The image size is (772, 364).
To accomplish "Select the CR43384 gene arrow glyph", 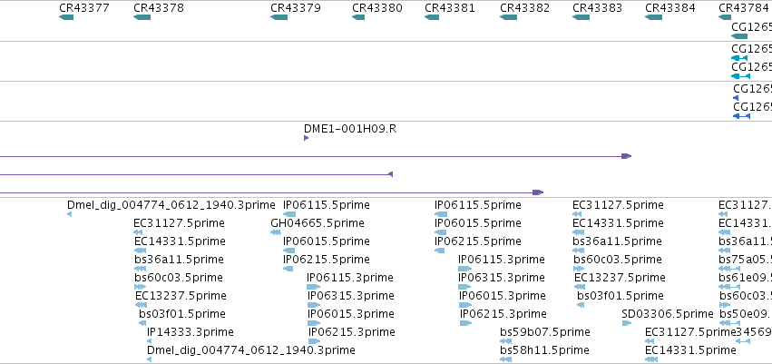I will click(653, 17).
